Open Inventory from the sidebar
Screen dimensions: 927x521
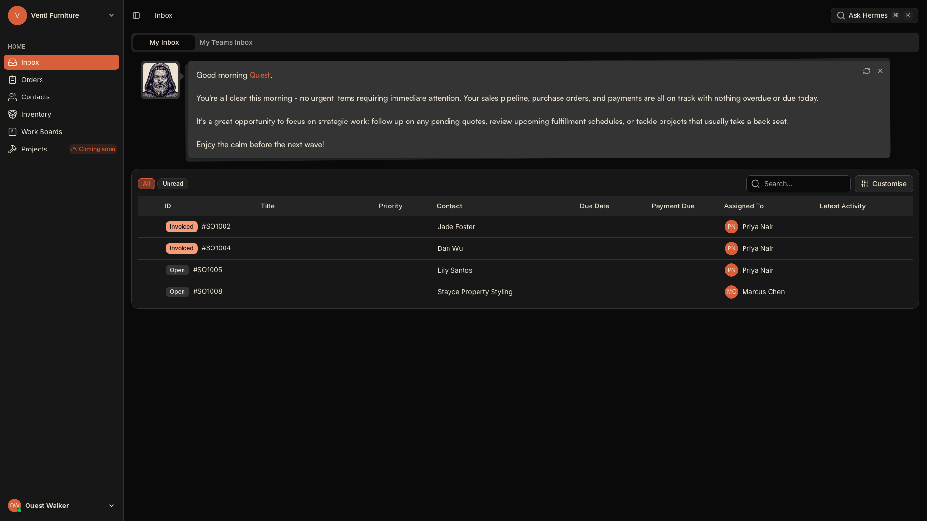pyautogui.click(x=61, y=114)
